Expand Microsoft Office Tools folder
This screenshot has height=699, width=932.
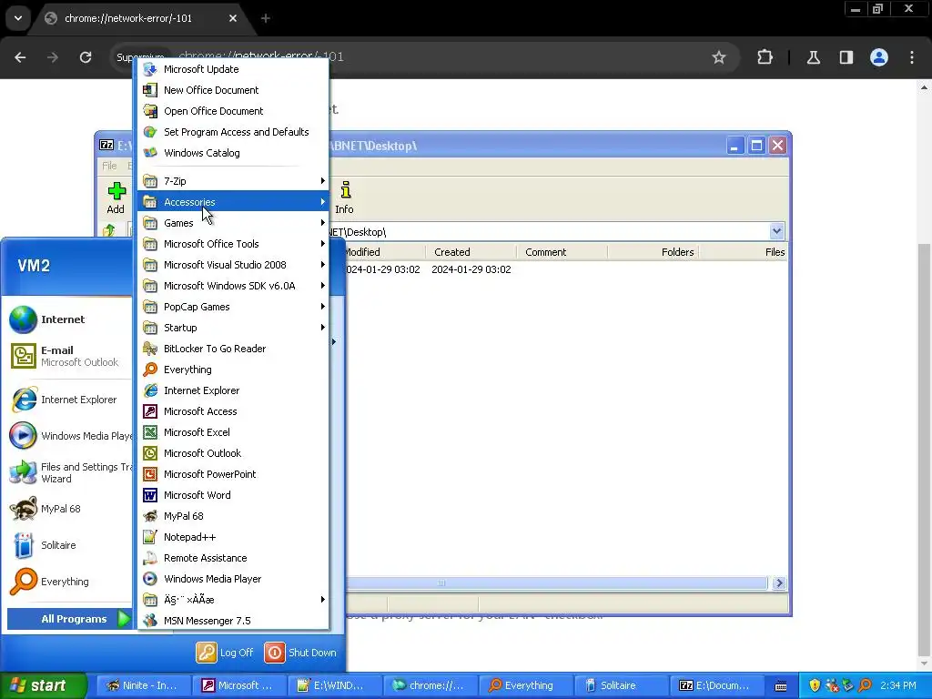click(233, 244)
